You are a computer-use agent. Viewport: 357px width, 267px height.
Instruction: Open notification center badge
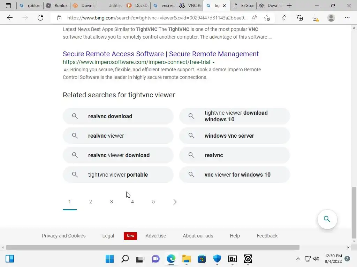[x=347, y=259]
